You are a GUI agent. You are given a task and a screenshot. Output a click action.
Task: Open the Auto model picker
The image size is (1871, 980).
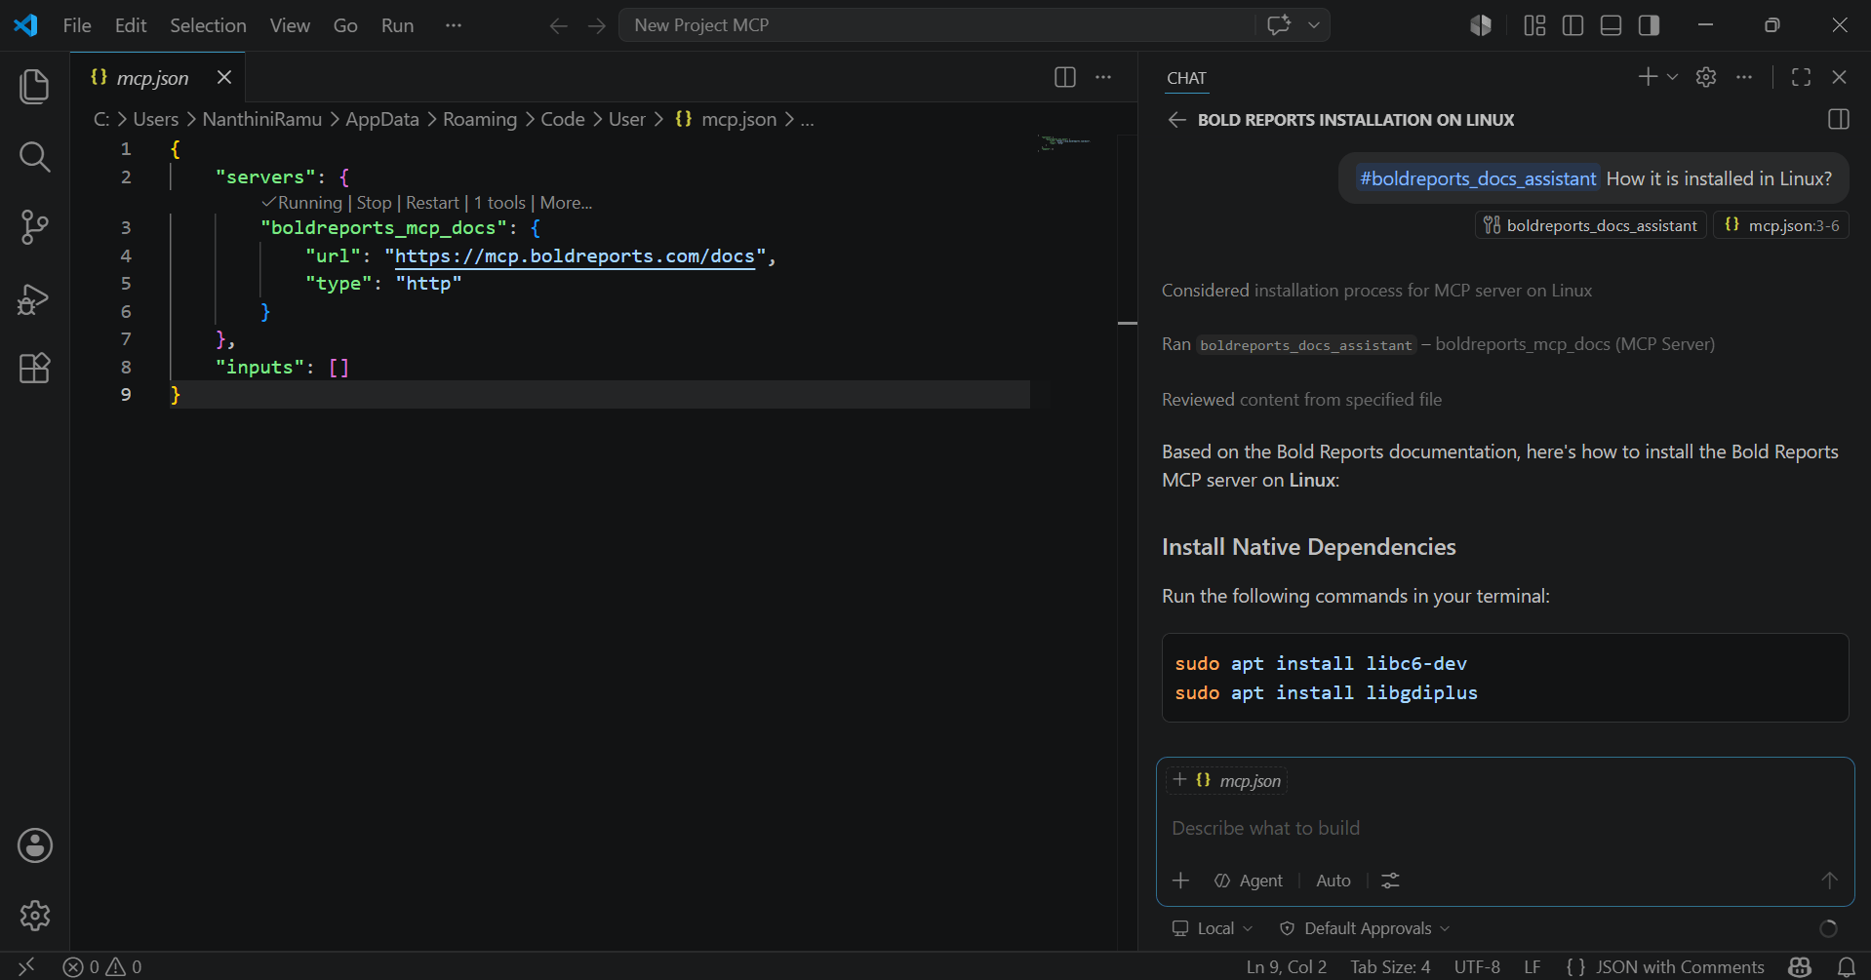tap(1334, 881)
